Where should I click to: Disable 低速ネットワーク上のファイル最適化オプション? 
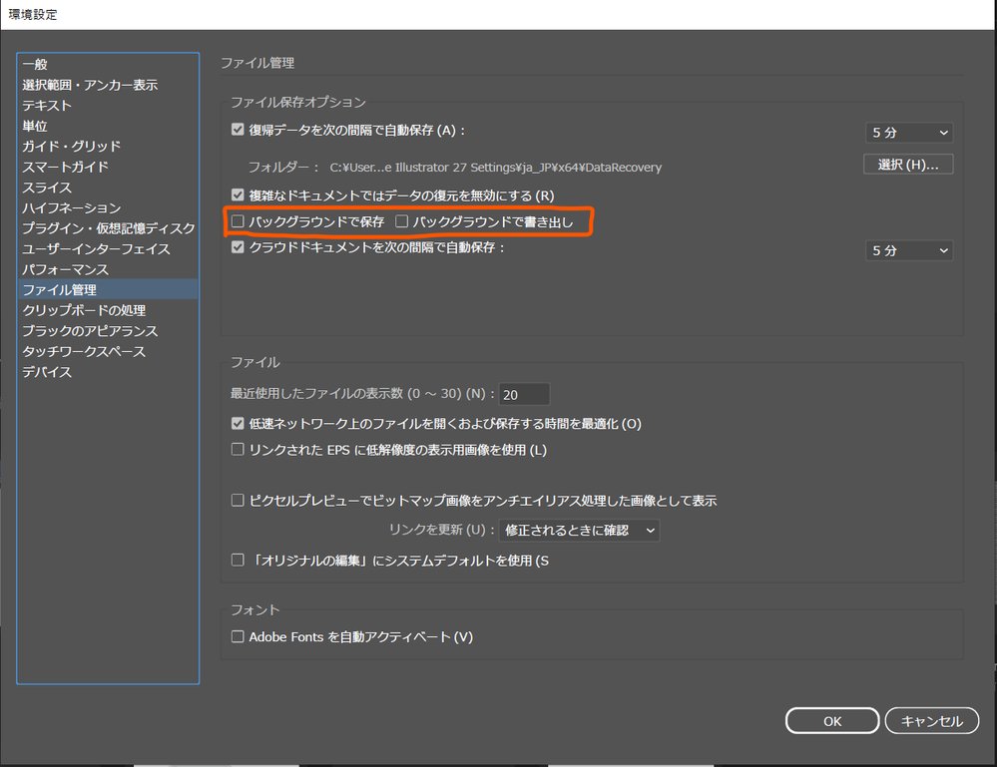point(237,424)
